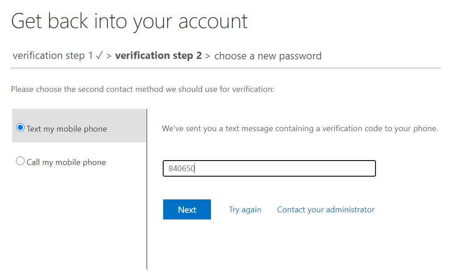Click inside the verification code field
Screen dimensions: 464x277
coord(268,168)
